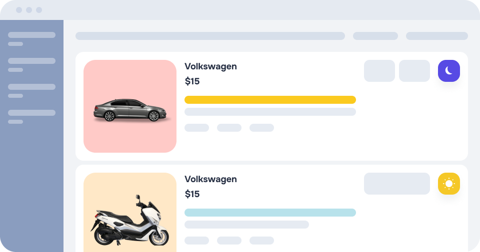Click the first small tag on the car card

(x=196, y=128)
